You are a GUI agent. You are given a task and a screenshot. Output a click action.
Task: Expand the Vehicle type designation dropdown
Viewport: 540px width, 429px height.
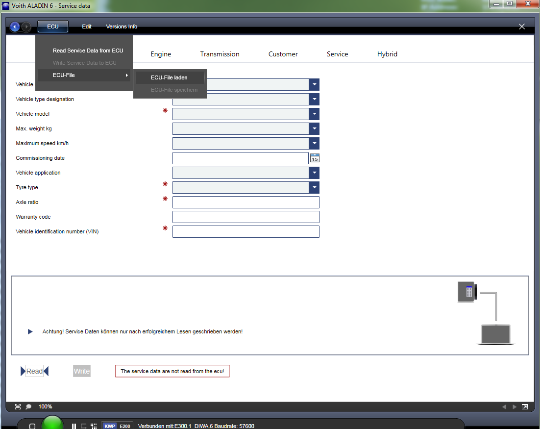(x=314, y=99)
